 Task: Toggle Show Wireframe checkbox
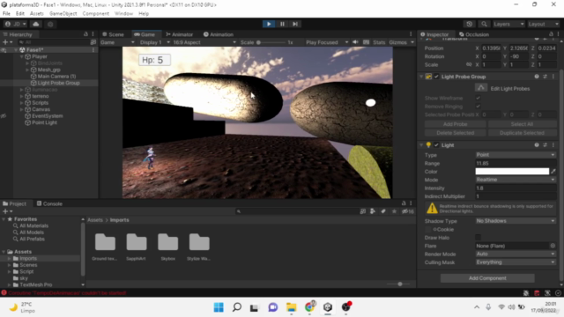(x=478, y=98)
